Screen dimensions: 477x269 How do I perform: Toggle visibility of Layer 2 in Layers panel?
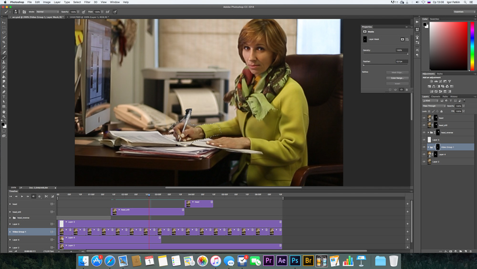point(424,162)
